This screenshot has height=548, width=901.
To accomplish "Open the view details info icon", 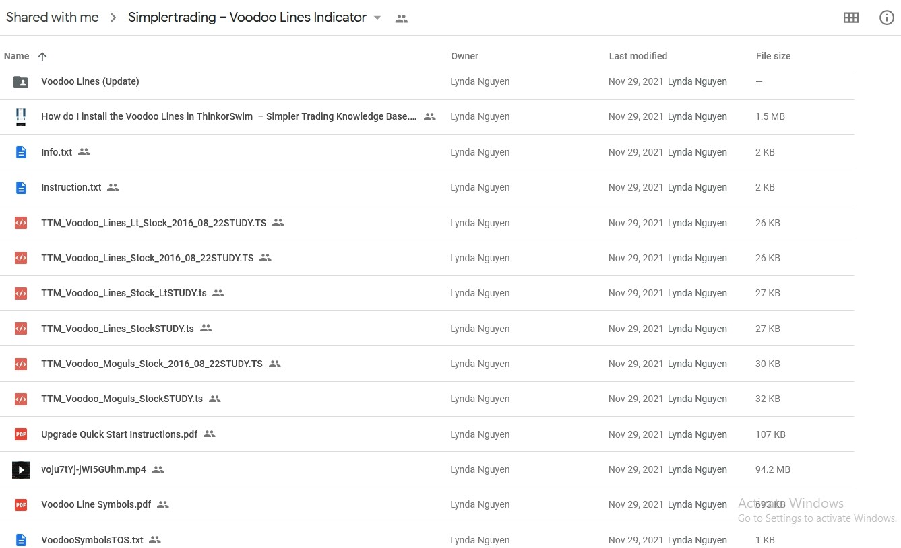I will (887, 18).
